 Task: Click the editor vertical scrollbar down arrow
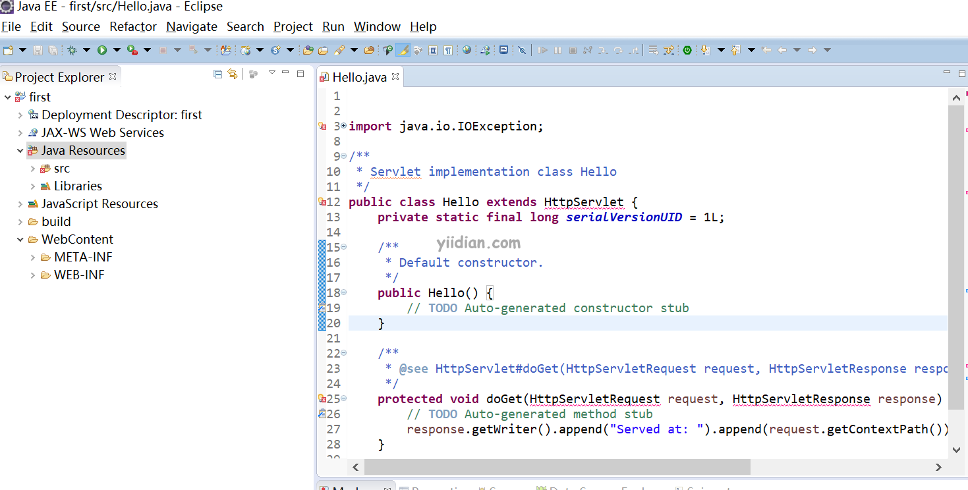click(956, 450)
